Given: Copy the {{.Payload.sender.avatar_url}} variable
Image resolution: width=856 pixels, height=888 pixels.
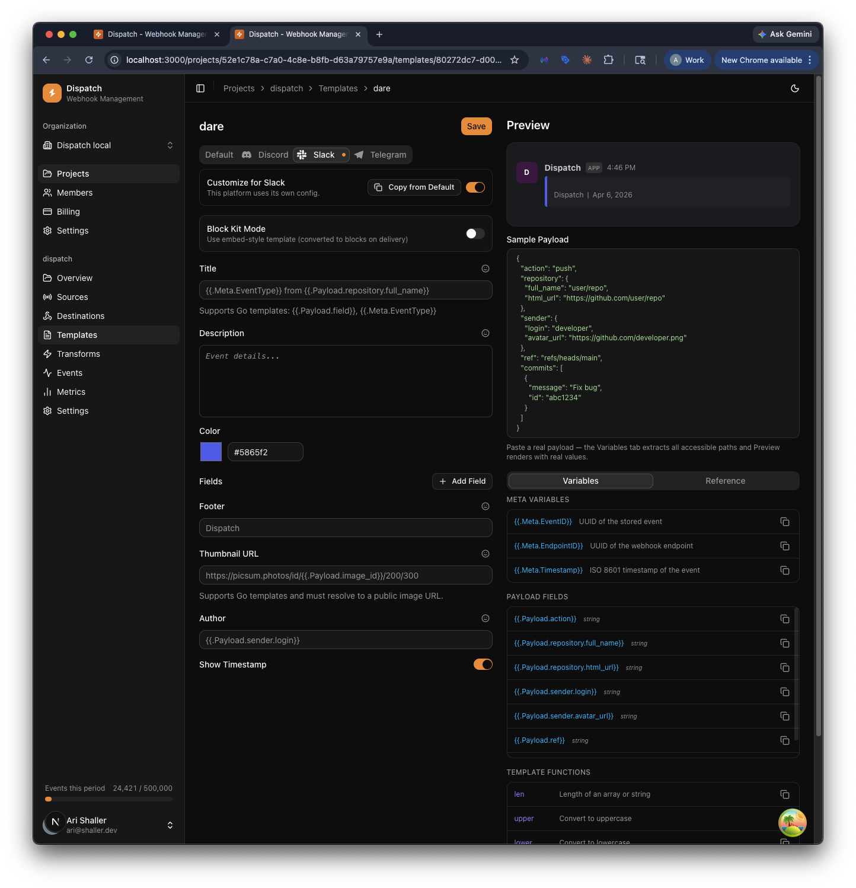Looking at the screenshot, I should [x=785, y=716].
